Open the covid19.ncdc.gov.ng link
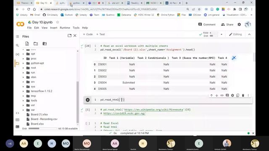The width and height of the screenshot is (269, 151). (124, 113)
